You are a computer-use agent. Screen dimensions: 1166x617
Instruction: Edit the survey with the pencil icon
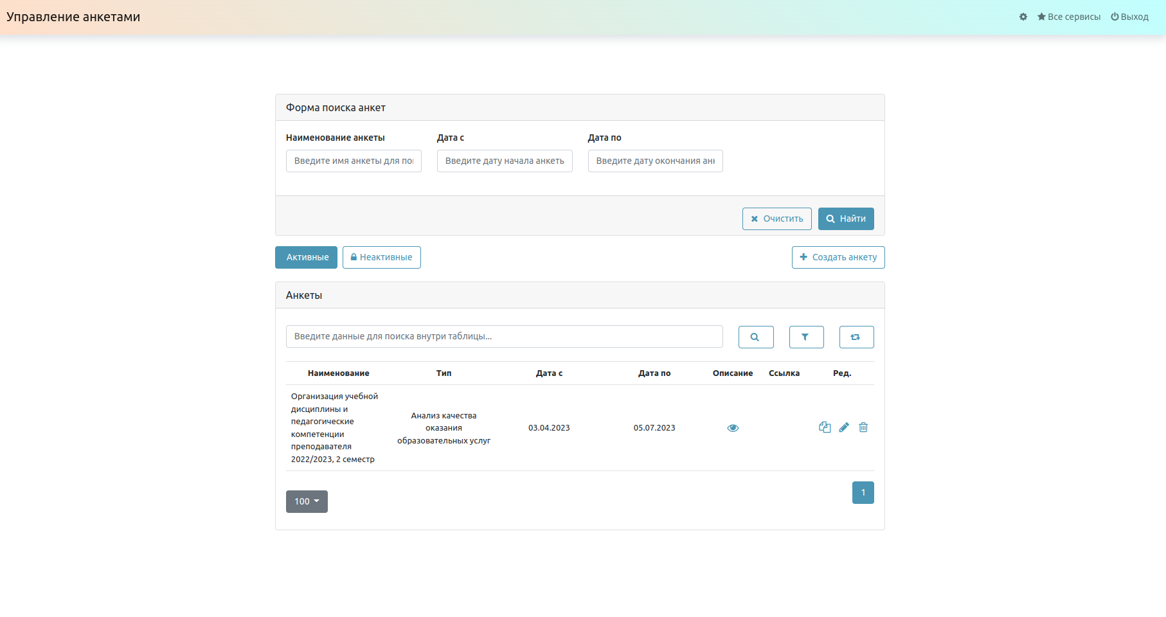point(844,427)
